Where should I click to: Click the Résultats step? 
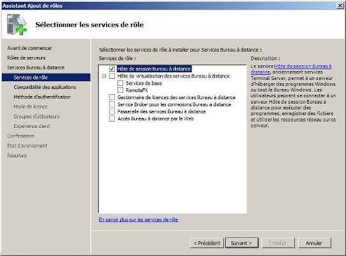click(17, 156)
